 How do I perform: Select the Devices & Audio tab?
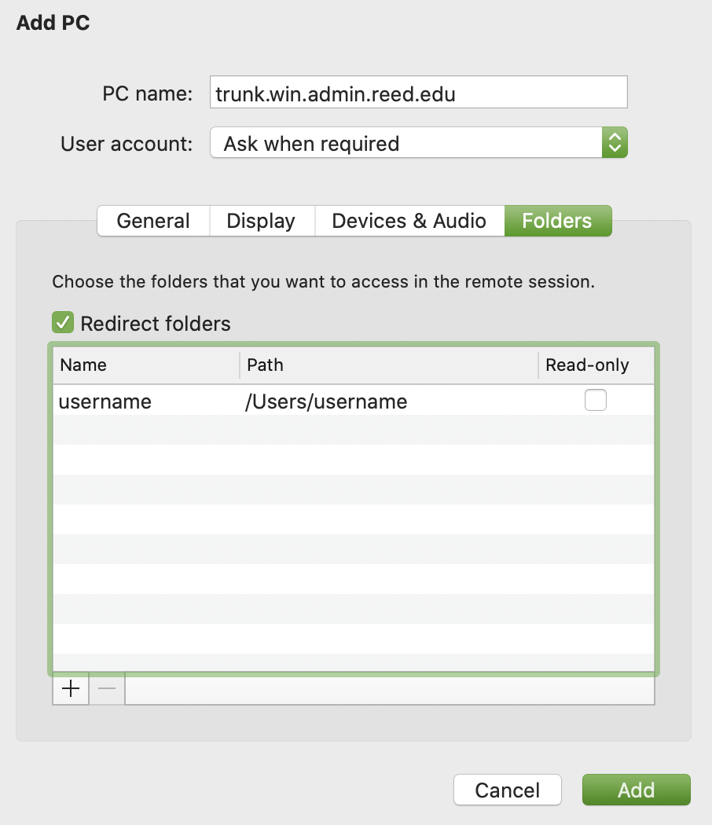click(x=409, y=221)
